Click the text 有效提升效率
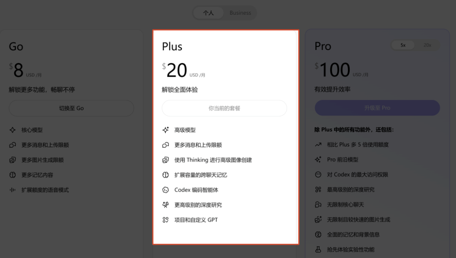The image size is (456, 258). click(332, 89)
